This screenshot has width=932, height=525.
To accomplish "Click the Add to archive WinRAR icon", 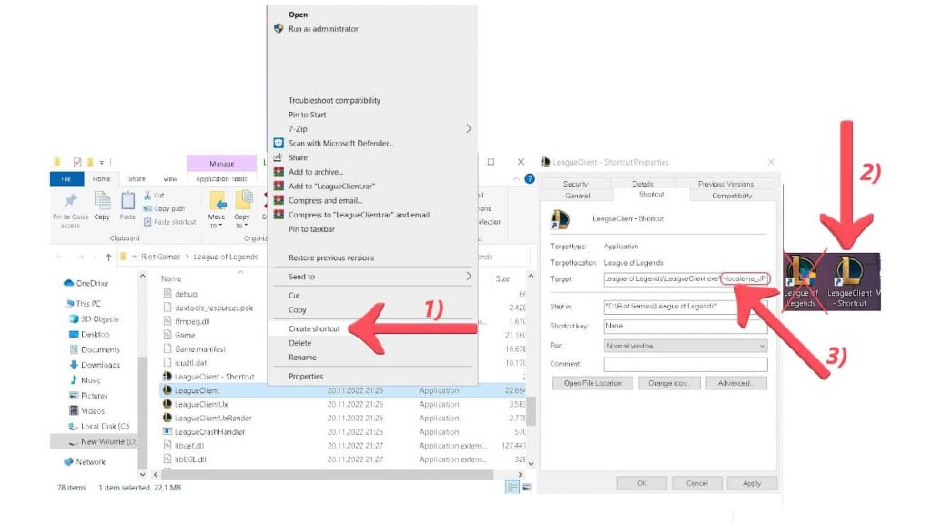I will click(x=279, y=172).
